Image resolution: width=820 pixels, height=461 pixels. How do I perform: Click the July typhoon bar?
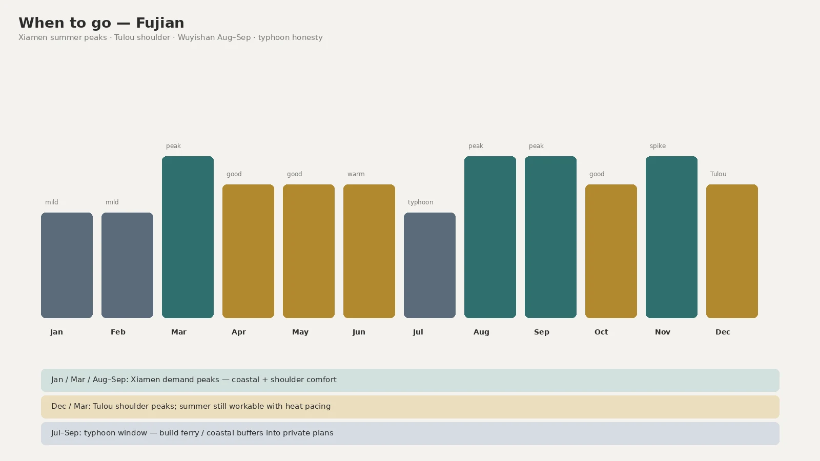(429, 265)
